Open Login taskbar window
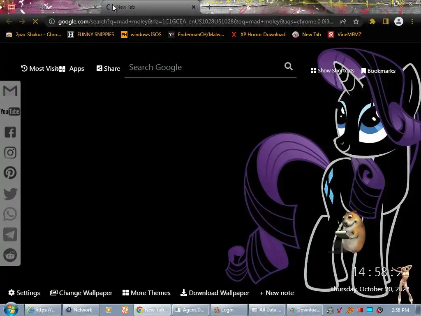The image size is (421, 316). (229, 310)
